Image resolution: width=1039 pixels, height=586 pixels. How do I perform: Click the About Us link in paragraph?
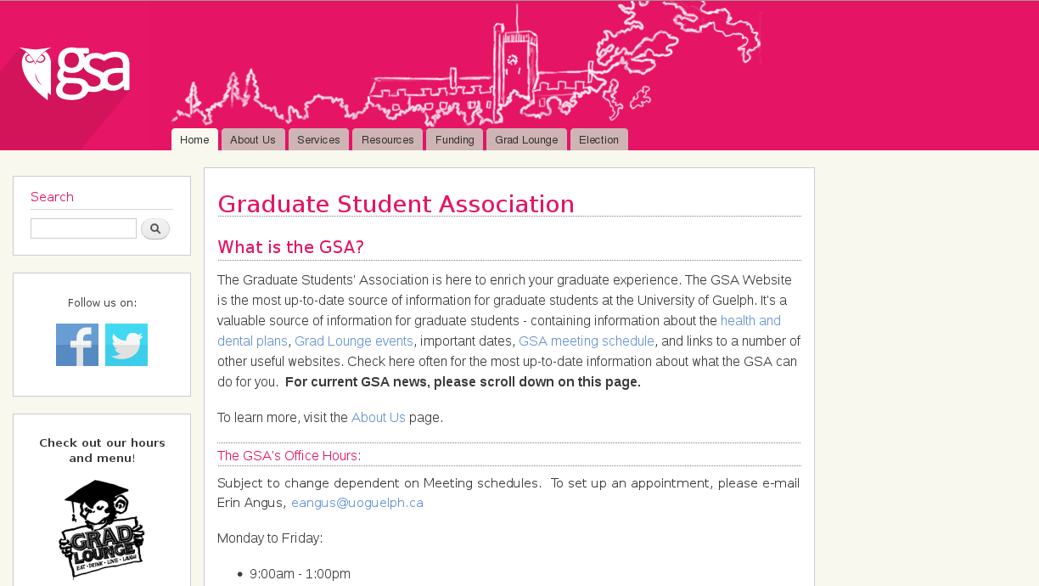pos(379,417)
